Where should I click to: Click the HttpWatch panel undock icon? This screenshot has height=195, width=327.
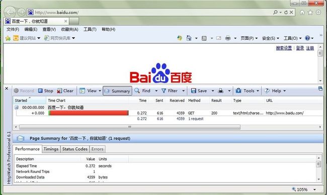click(320, 89)
